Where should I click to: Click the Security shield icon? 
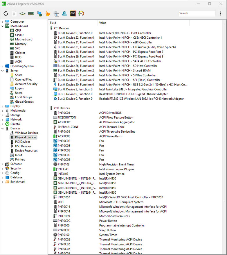[x=7, y=168]
